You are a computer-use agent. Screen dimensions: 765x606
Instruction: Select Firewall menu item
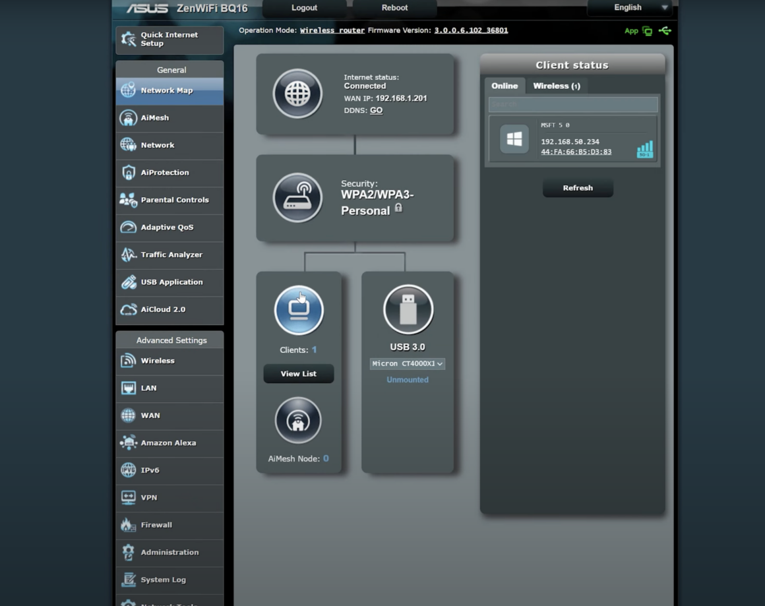tap(169, 524)
